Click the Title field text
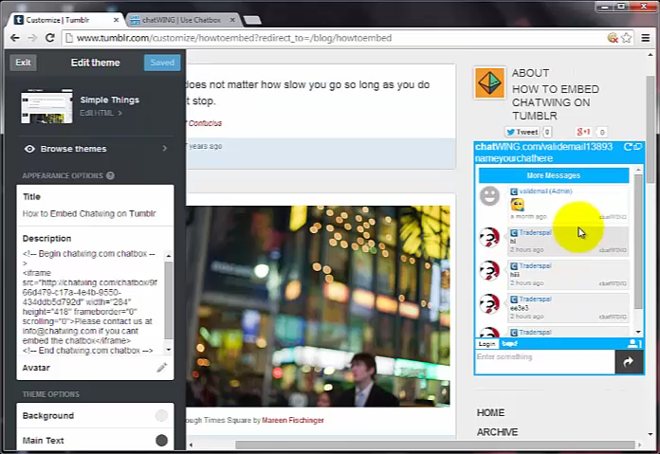The image size is (660, 454). [89, 214]
